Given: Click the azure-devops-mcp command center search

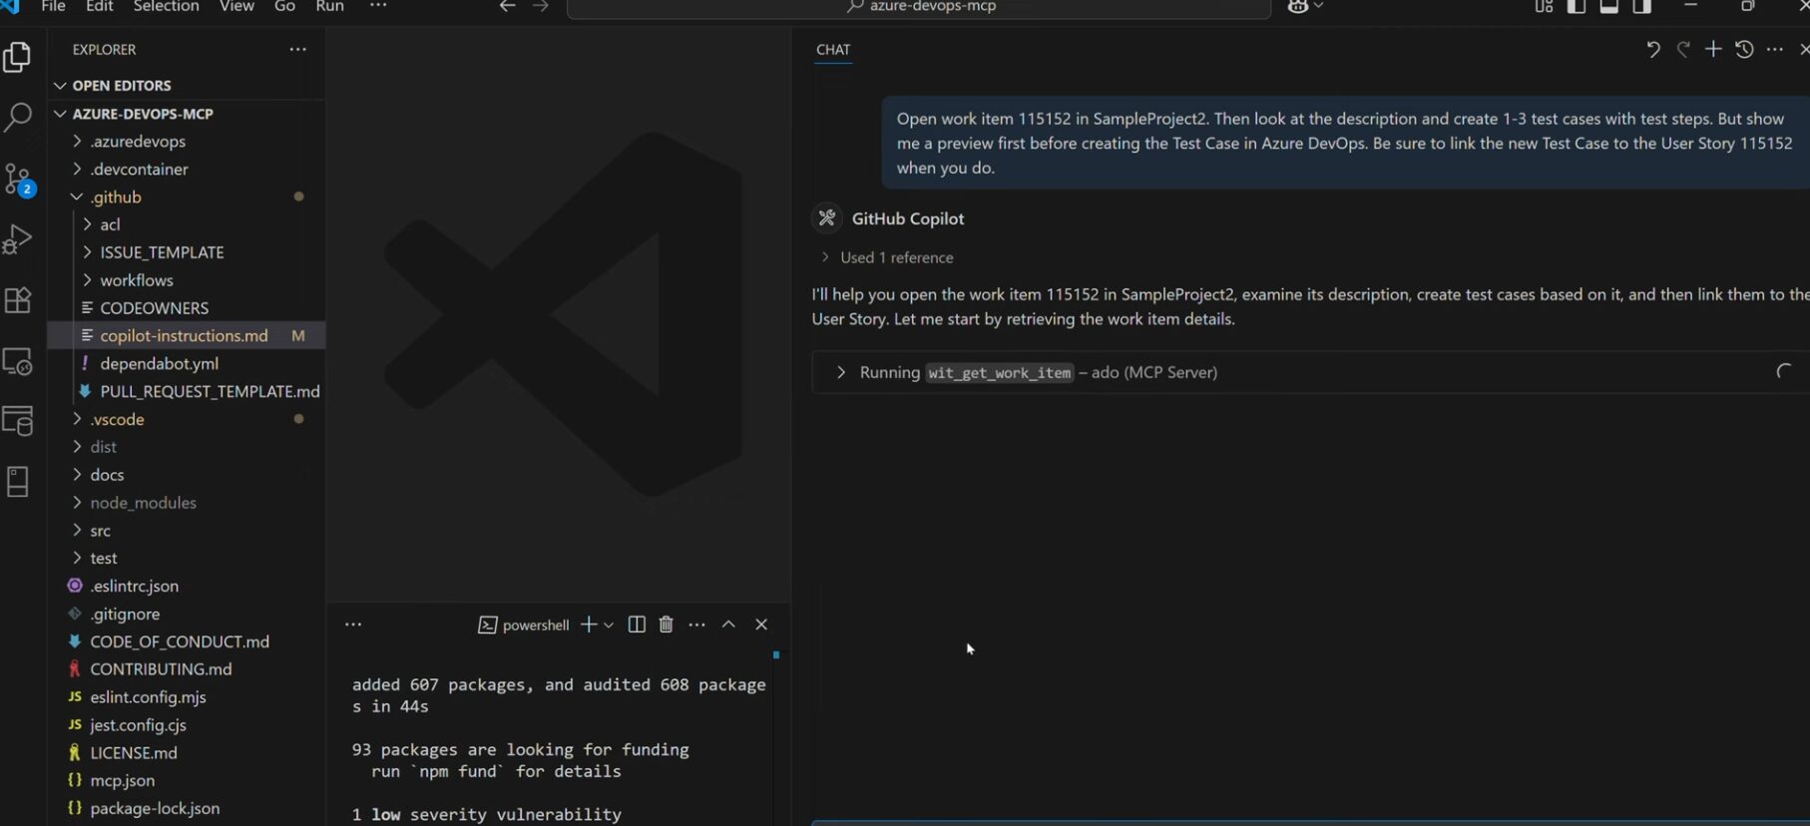Looking at the screenshot, I should pos(919,7).
